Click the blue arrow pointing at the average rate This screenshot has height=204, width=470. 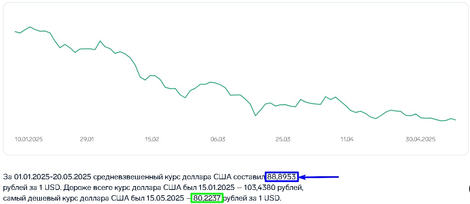pyautogui.click(x=320, y=177)
